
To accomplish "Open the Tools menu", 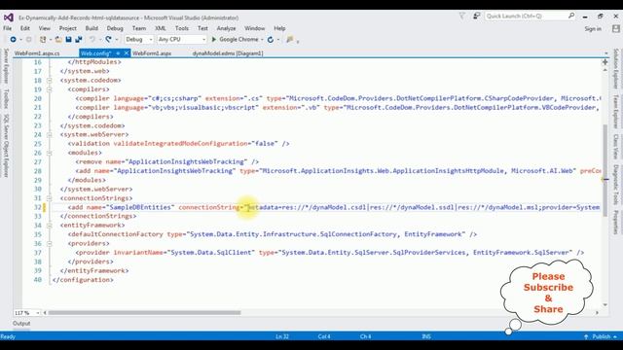I will click(x=182, y=28).
